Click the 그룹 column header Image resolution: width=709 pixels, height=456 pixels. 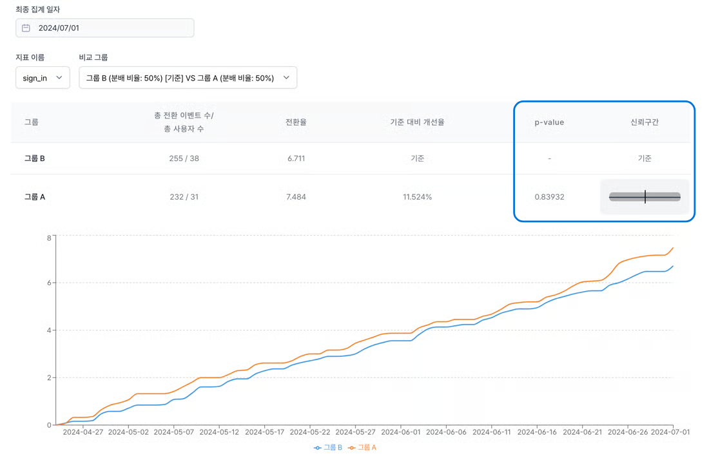point(31,122)
